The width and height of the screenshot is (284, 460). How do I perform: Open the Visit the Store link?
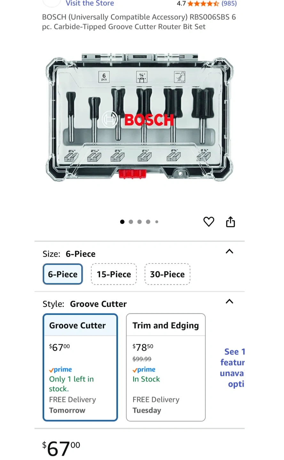click(x=90, y=4)
